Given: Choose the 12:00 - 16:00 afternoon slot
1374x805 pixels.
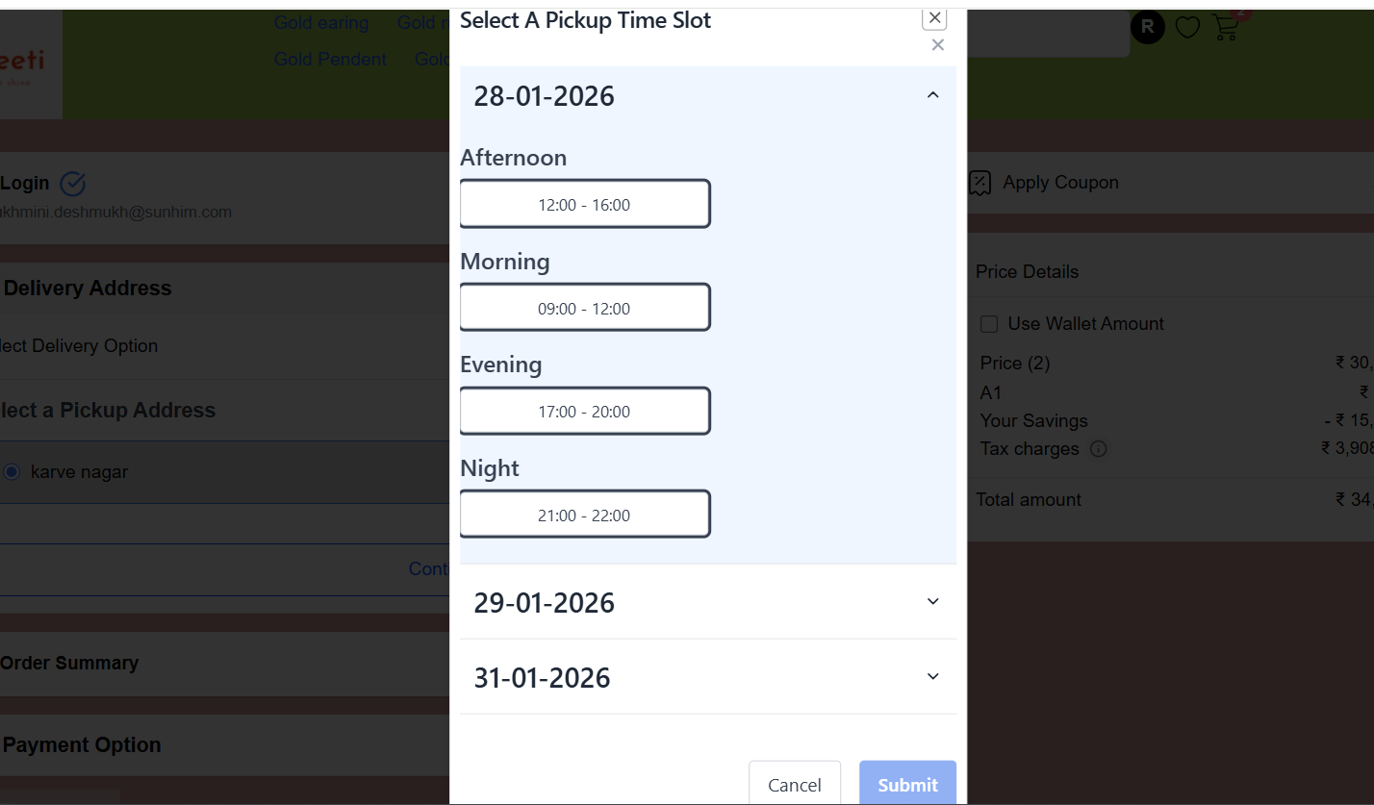Looking at the screenshot, I should coord(585,204).
